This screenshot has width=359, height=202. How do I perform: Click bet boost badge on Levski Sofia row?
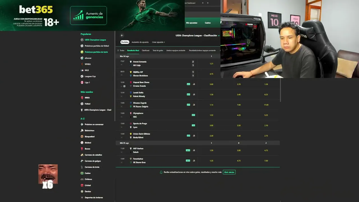click(x=188, y=94)
